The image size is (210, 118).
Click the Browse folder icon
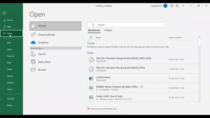33,70
